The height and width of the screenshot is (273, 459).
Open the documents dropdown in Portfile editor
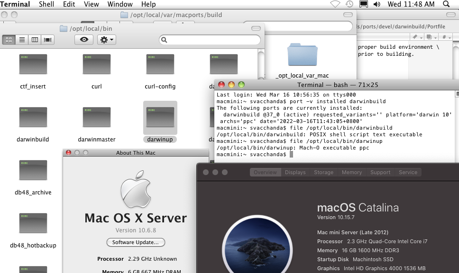point(431,37)
